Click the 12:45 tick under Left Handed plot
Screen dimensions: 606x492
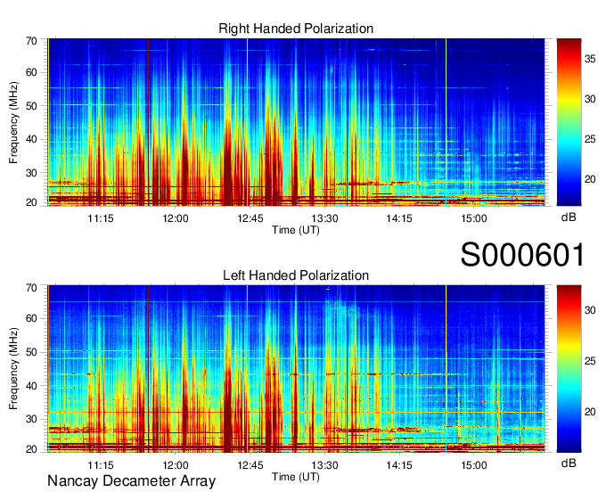[250, 465]
